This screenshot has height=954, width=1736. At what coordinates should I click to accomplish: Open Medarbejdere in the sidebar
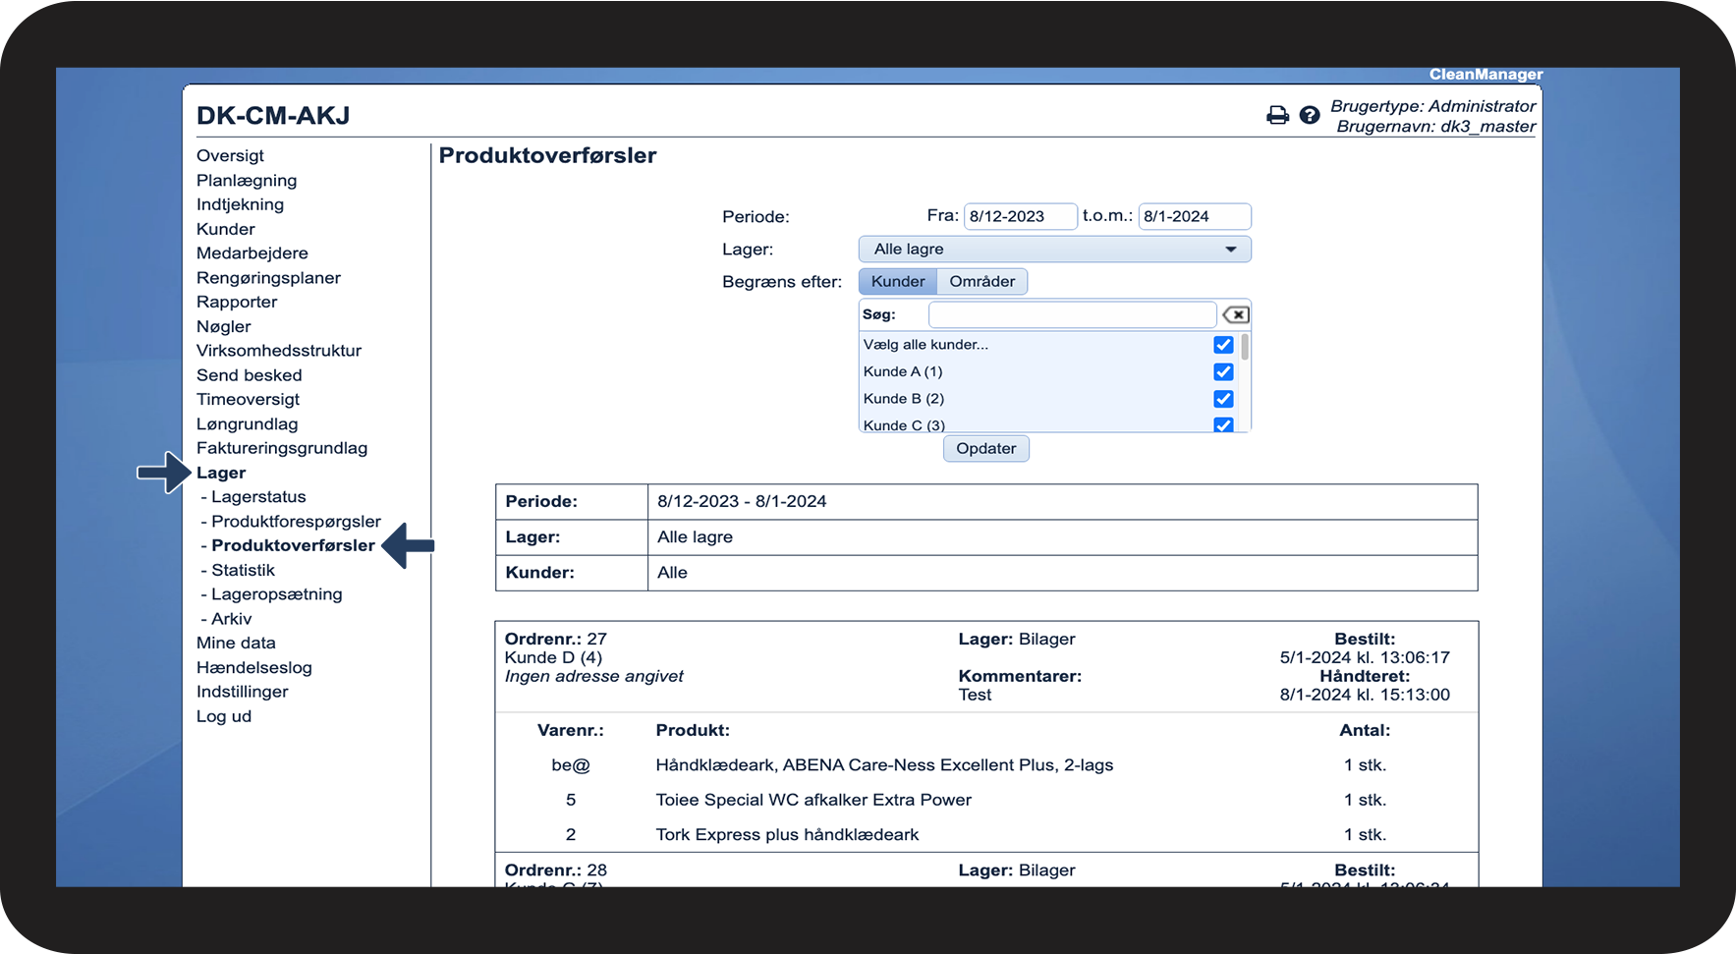252,253
